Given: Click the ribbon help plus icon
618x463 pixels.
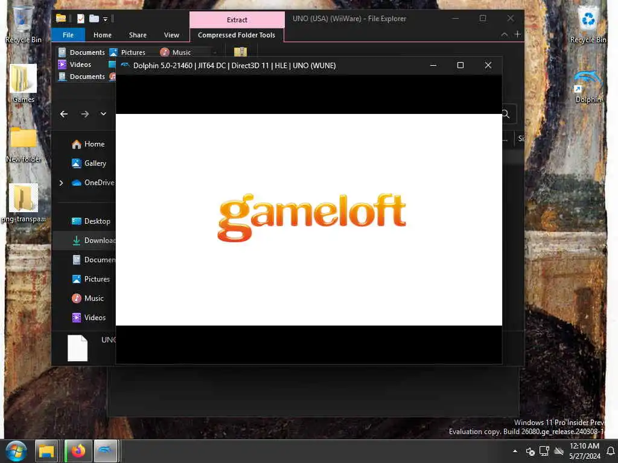Looking at the screenshot, I should 518,34.
